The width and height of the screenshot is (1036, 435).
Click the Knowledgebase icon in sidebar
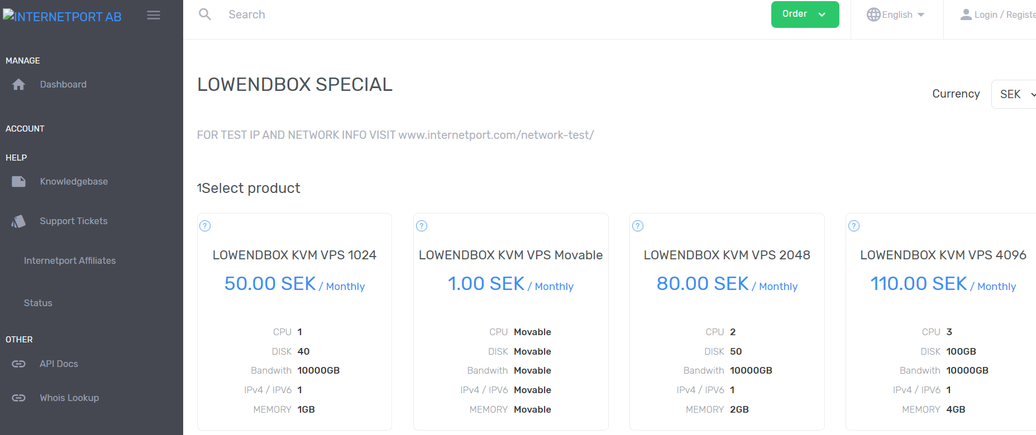point(18,181)
